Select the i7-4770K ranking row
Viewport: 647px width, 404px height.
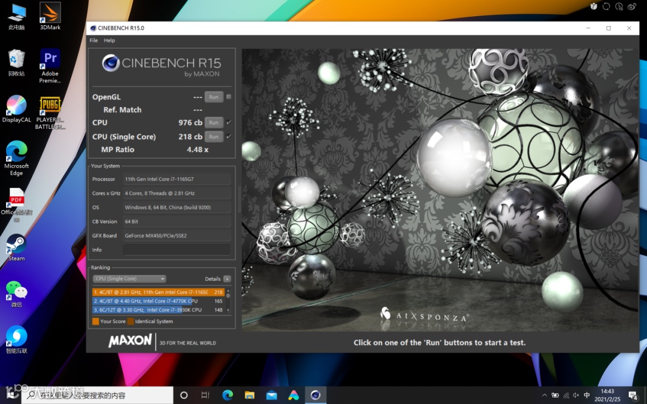click(x=158, y=301)
